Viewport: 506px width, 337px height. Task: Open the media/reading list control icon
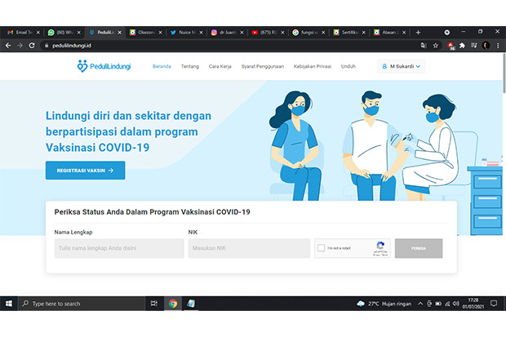473,46
